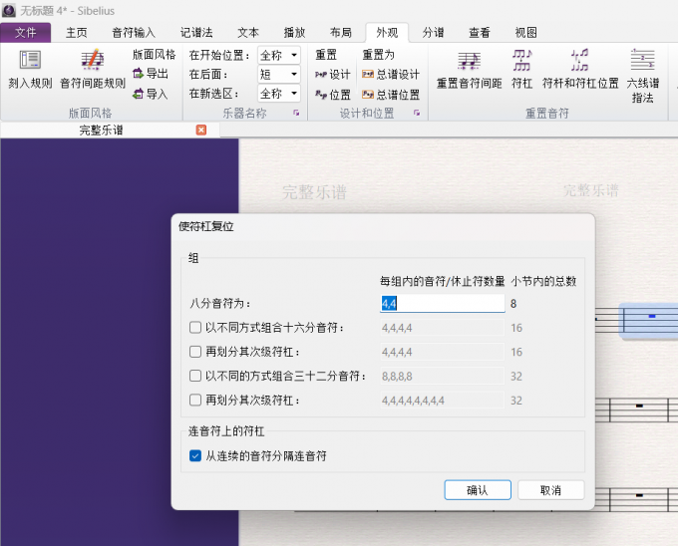Click the disabled 8,8,8,8 field
Image resolution: width=678 pixels, height=546 pixels.
442,376
